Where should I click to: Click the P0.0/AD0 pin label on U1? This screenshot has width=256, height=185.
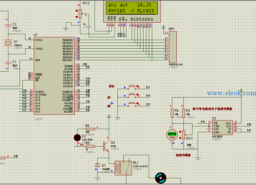pos(68,40)
